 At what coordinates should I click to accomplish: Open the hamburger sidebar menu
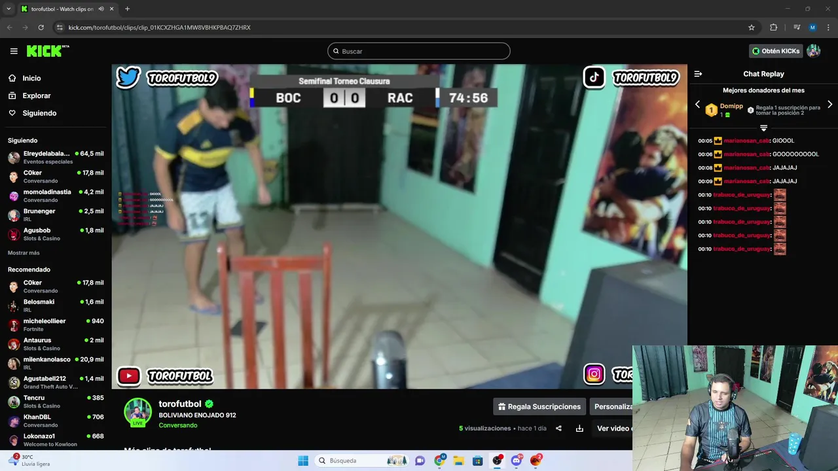[14, 51]
